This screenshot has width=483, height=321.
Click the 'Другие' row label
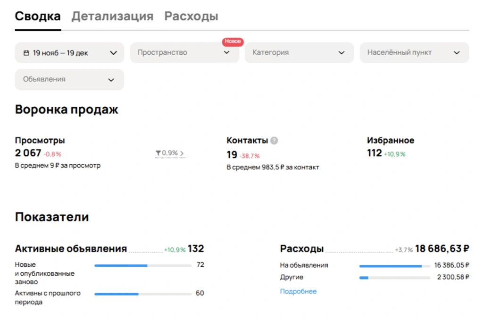click(291, 277)
